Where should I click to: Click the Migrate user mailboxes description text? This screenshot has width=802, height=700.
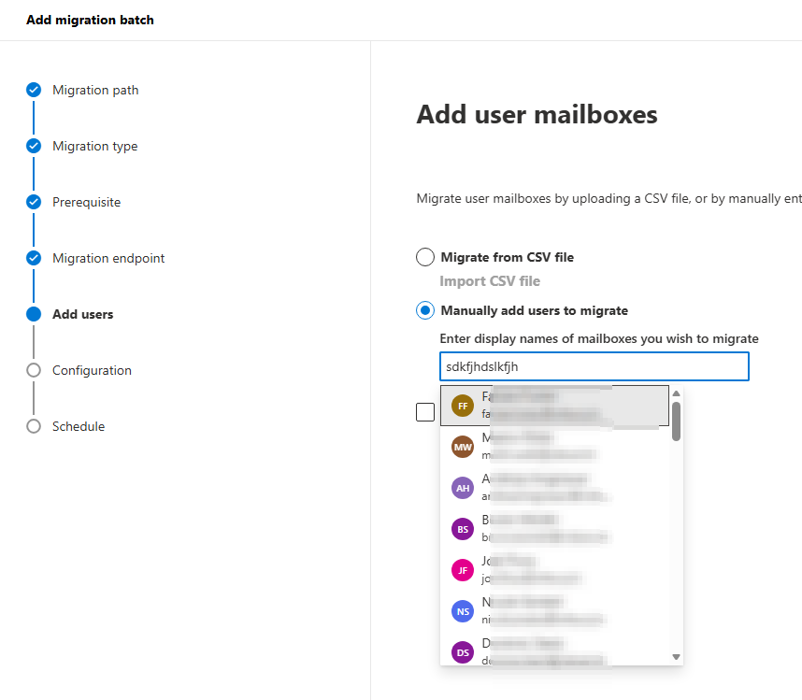pos(609,198)
